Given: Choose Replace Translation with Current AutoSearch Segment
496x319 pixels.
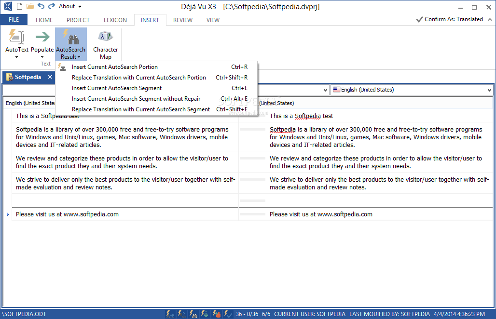Looking at the screenshot, I should pos(157,109).
